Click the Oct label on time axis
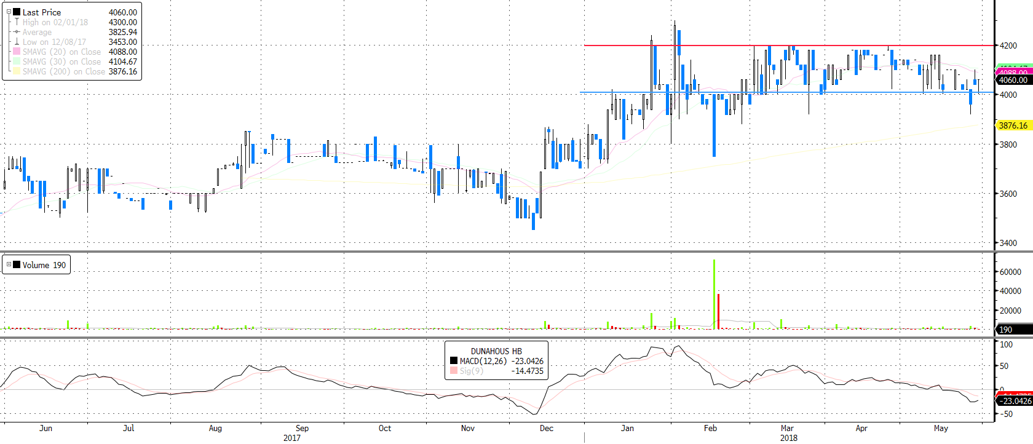This screenshot has width=1033, height=444. [385, 428]
